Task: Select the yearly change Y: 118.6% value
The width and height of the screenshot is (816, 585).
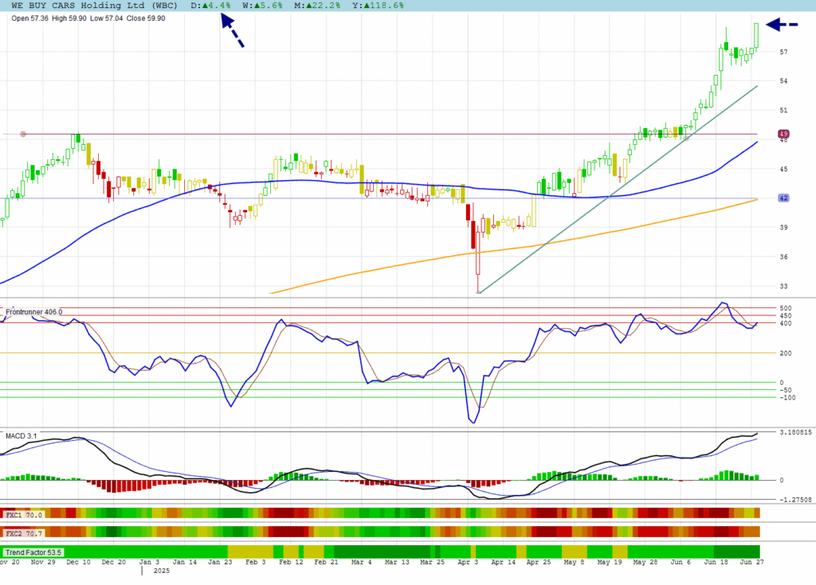Action: (x=378, y=6)
